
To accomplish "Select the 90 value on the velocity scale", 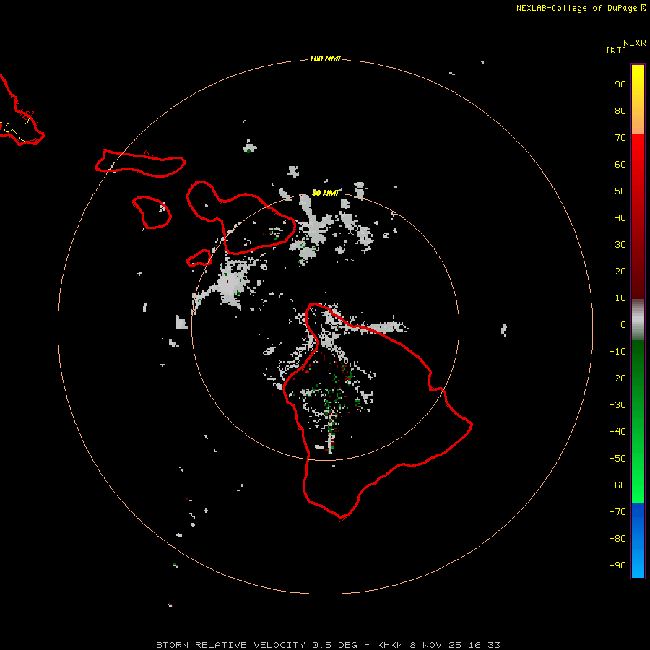I will click(x=620, y=84).
